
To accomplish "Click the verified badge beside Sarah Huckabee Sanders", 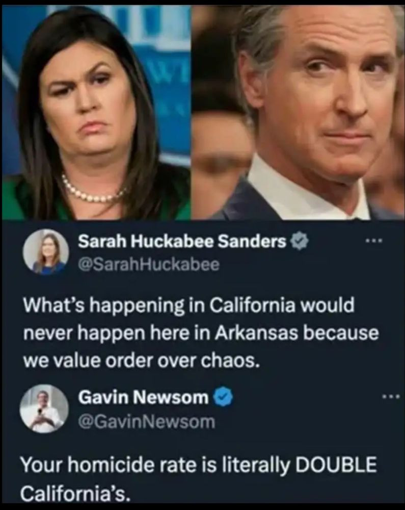I will point(299,241).
